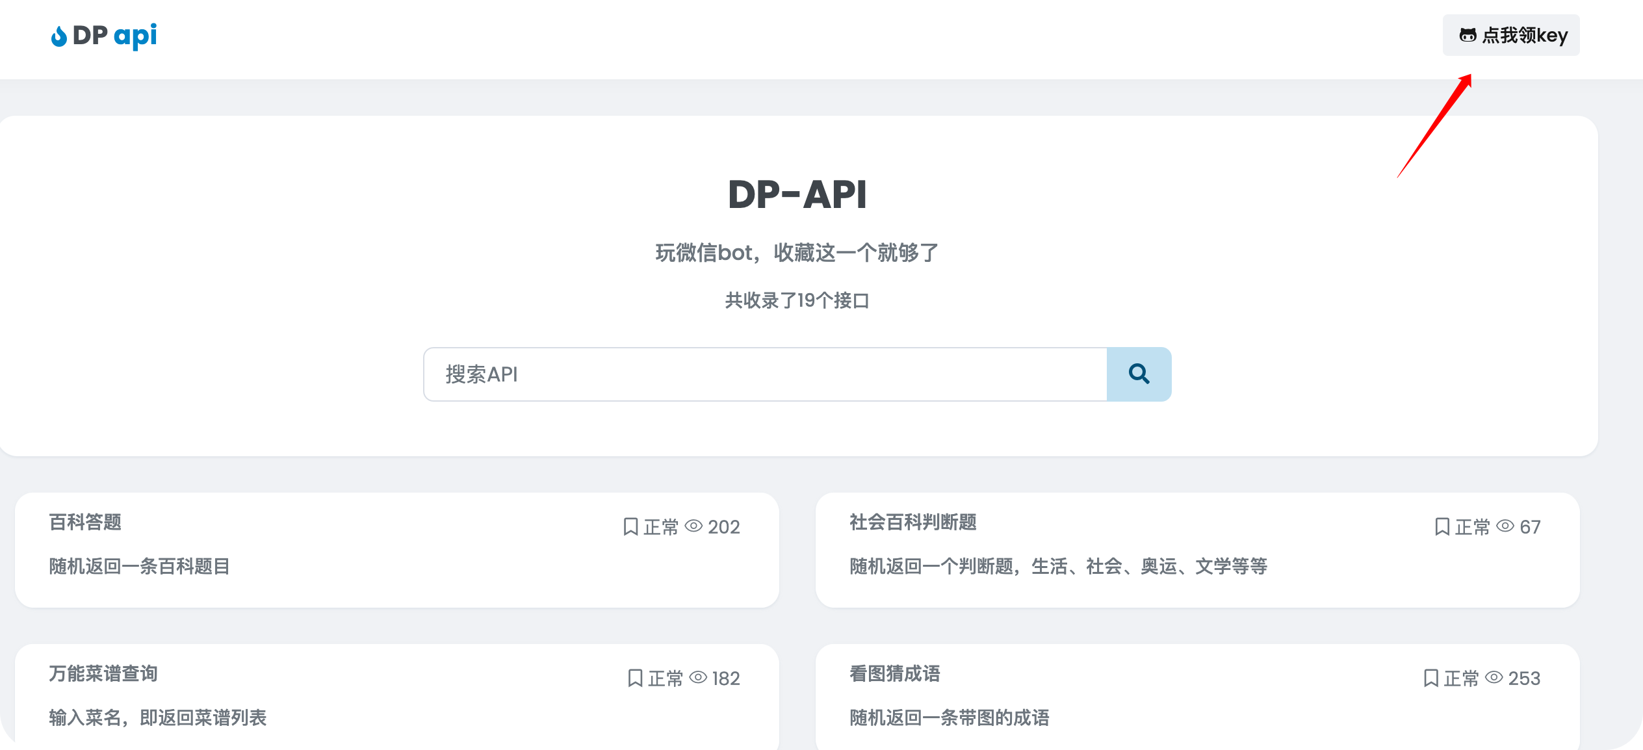This screenshot has height=750, width=1643.
Task: Open the 万能菜谱查询 API title
Action: pos(103,673)
